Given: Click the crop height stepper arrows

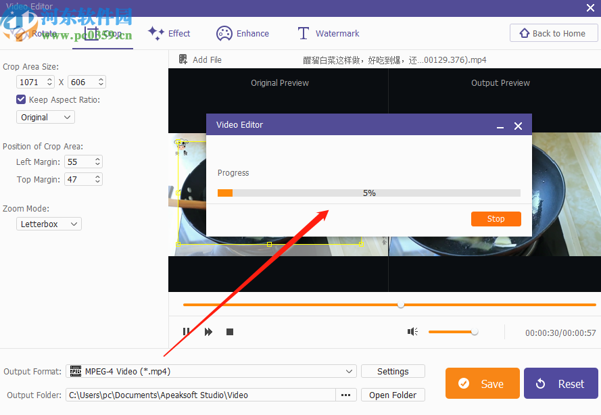Looking at the screenshot, I should coord(101,82).
